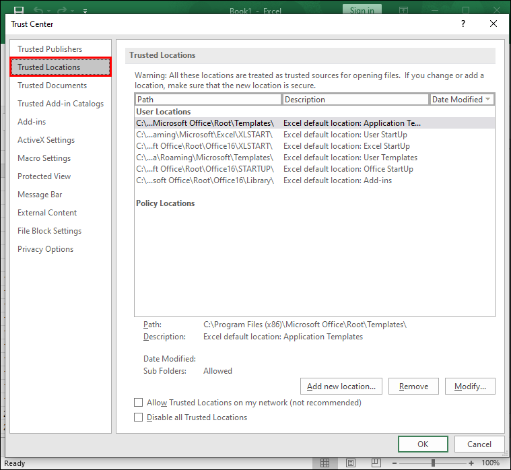
Task: Open Macro Settings section
Action: 61,158
